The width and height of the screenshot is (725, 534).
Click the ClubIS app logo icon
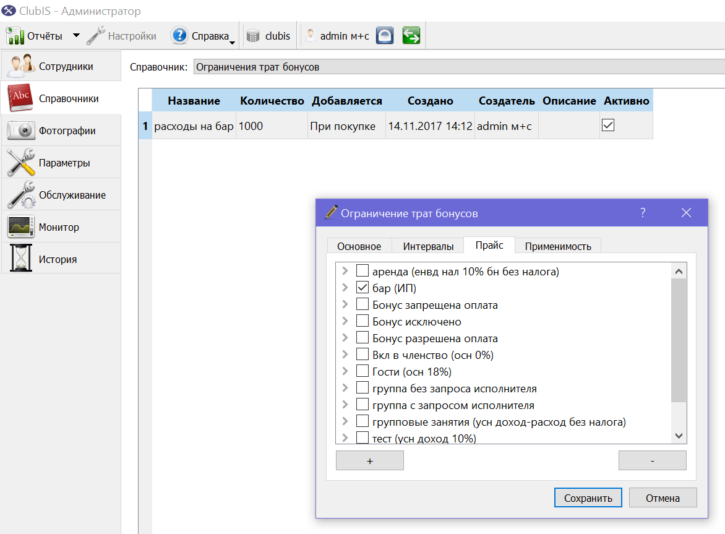[8, 10]
